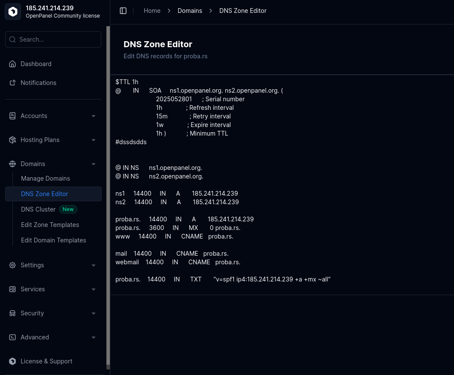Click the SOA record line
The height and width of the screenshot is (375, 454).
click(x=199, y=91)
